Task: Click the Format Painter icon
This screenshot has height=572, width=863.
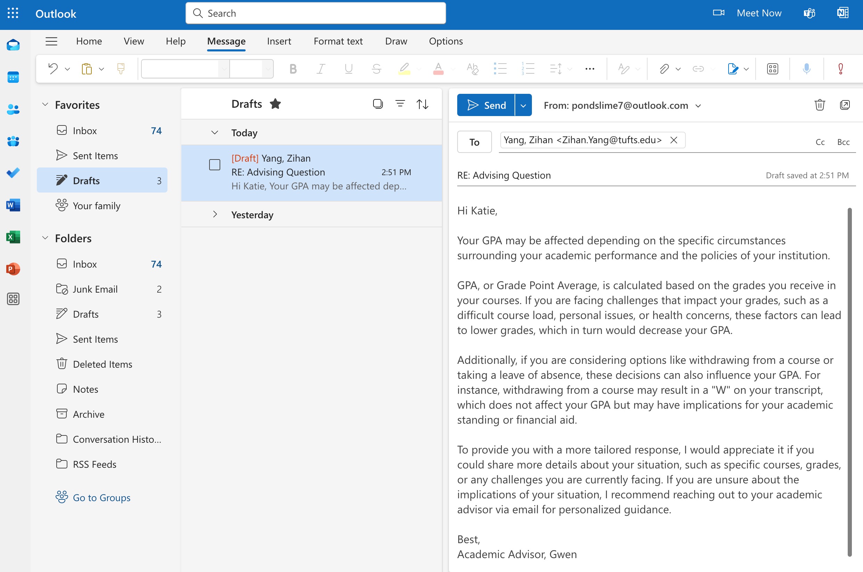Action: [x=121, y=68]
